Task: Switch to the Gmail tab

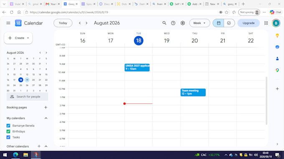Action: pyautogui.click(x=53, y=4)
